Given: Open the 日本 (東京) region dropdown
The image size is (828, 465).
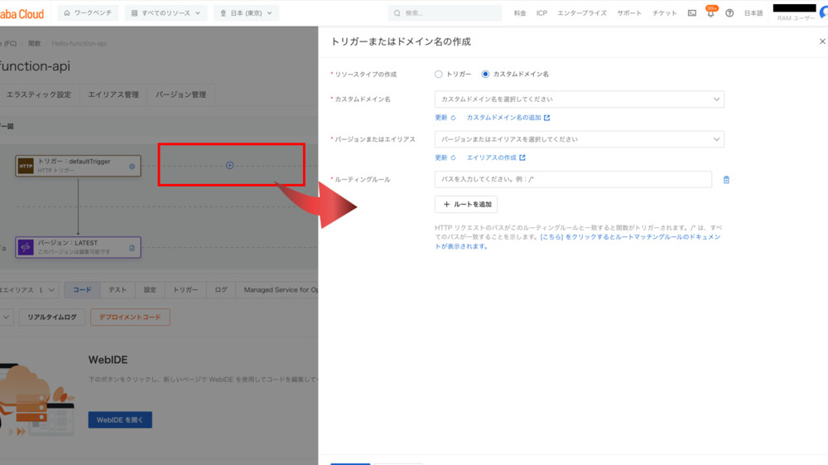Looking at the screenshot, I should [246, 13].
